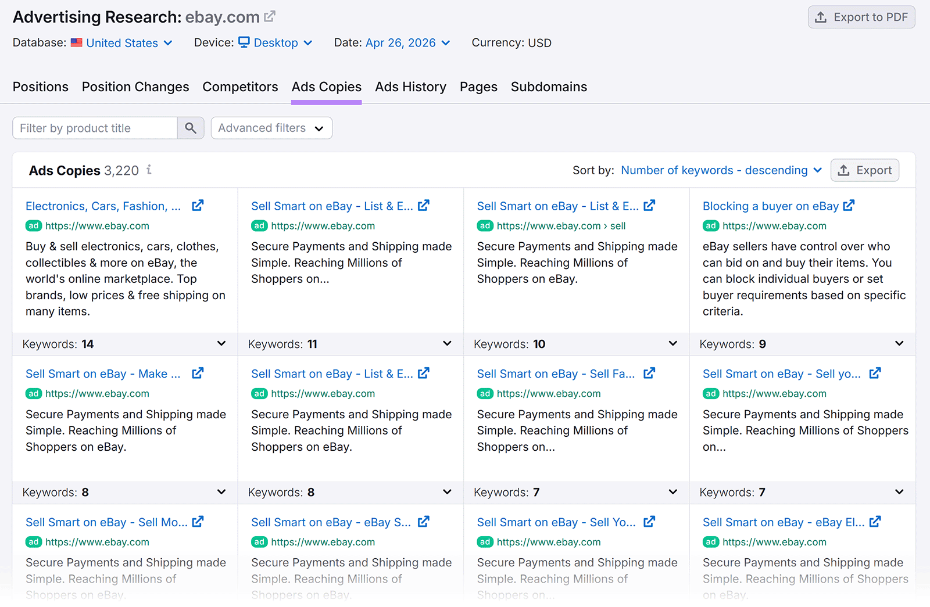Viewport: 930px width, 607px height.
Task: Switch to the Subdomains tab
Action: (549, 87)
